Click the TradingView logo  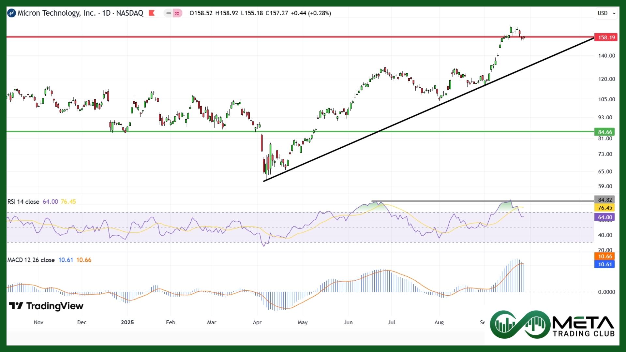click(46, 306)
